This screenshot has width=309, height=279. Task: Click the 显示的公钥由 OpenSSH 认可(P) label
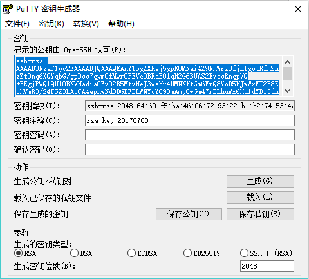[x=70, y=50]
